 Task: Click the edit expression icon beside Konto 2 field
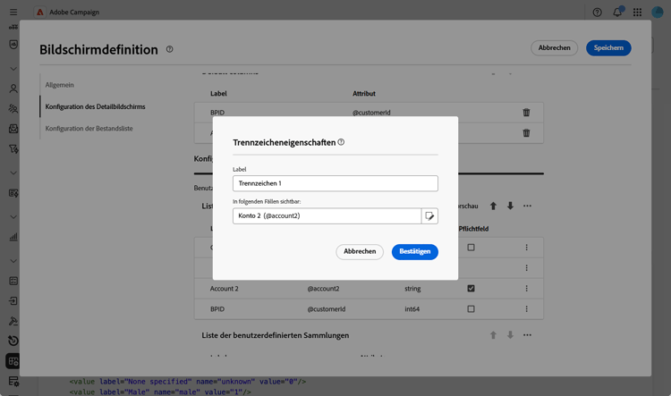click(x=429, y=216)
